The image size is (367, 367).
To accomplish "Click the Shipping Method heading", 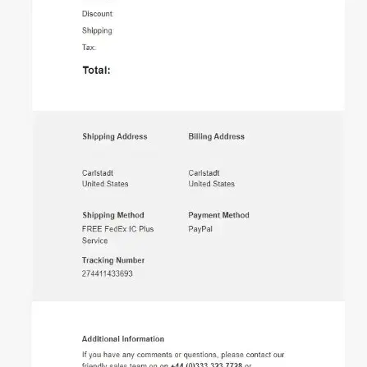I will coord(113,215).
